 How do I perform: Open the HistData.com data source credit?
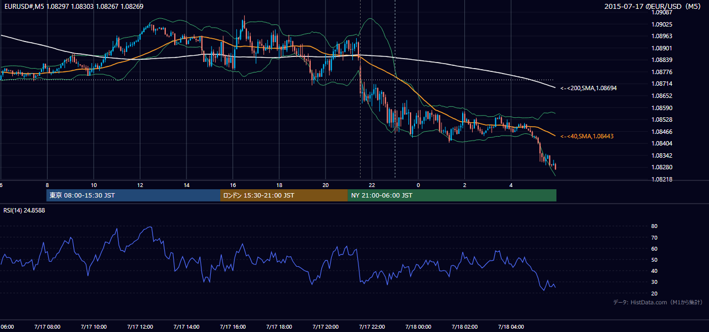658,302
